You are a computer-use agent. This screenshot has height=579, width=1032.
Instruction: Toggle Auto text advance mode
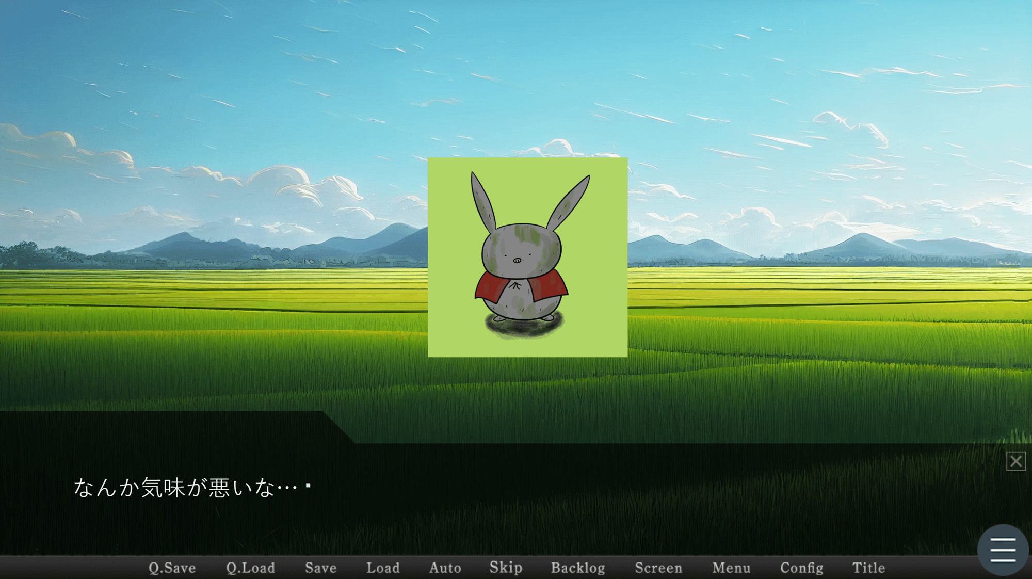click(x=445, y=568)
